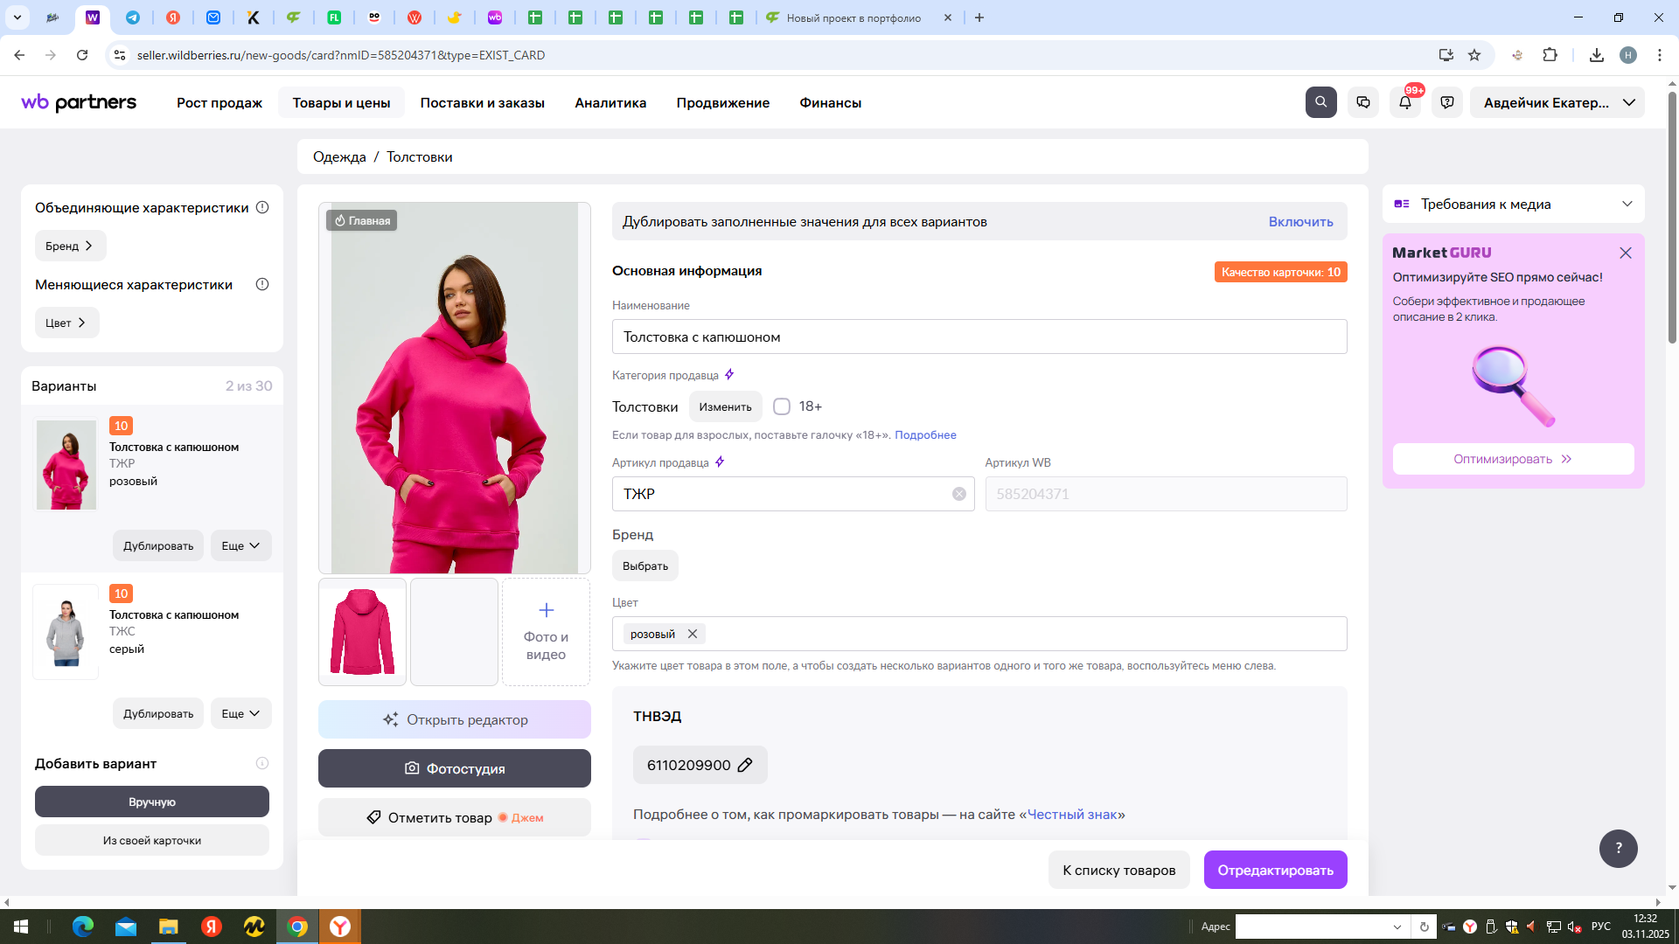Remove the розовый color tag
The height and width of the screenshot is (944, 1679).
point(692,634)
